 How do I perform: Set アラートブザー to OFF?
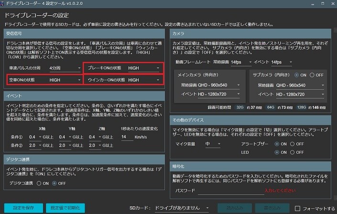[292, 144]
